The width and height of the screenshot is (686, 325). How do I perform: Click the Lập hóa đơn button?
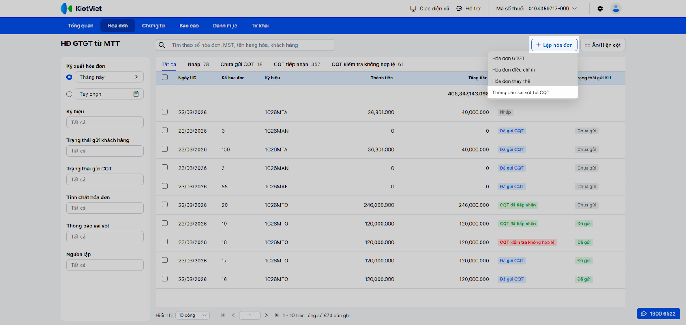click(555, 45)
